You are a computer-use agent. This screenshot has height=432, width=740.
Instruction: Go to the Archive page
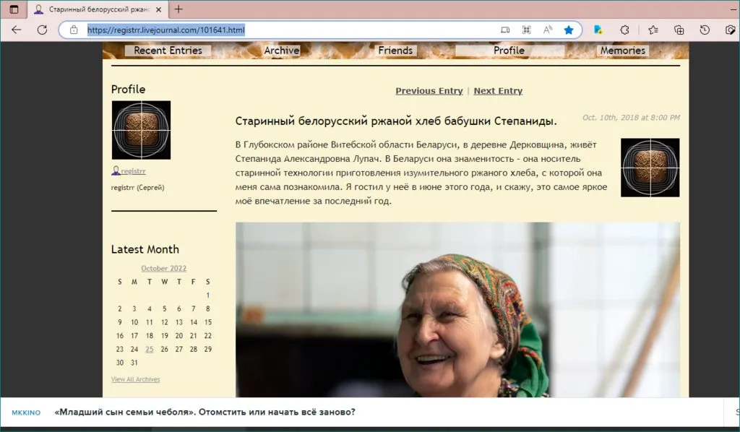(x=281, y=51)
